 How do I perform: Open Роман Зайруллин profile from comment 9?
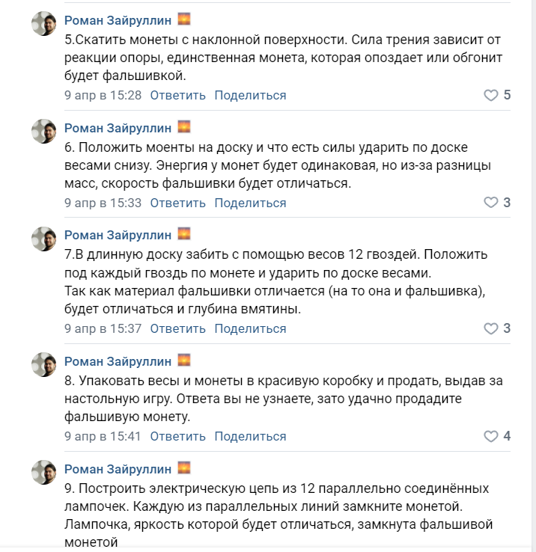(x=118, y=469)
